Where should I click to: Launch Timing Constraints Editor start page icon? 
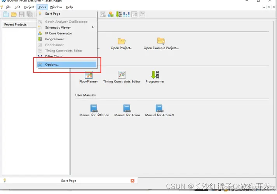click(x=122, y=75)
